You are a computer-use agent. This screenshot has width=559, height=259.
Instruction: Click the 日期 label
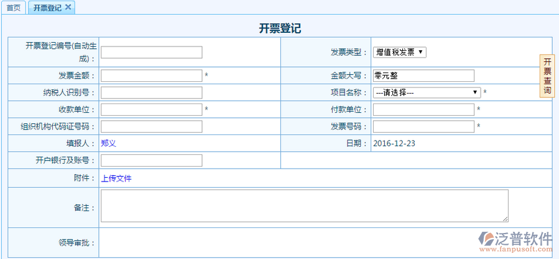tap(356, 144)
